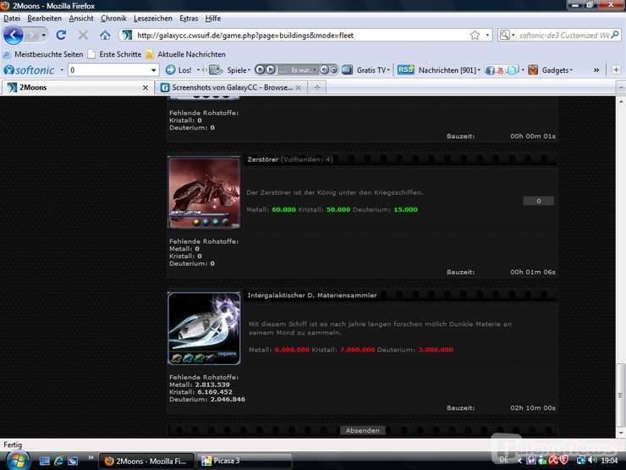Expand the softonic logo dropdown arrow

[x=62, y=70]
